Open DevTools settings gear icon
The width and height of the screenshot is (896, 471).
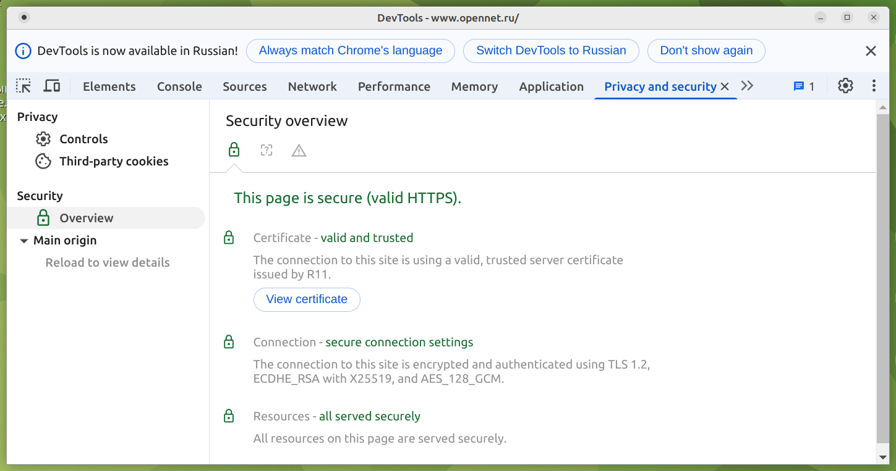click(845, 86)
